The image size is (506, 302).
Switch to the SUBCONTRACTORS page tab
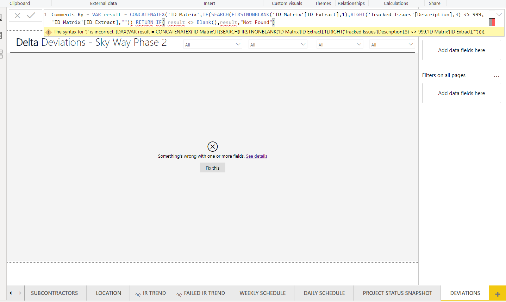coord(55,293)
